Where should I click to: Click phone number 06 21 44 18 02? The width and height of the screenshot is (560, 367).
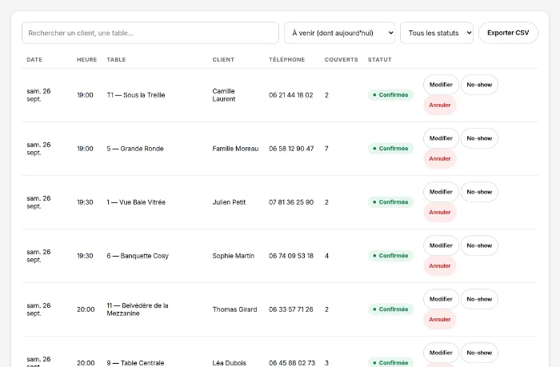pyautogui.click(x=290, y=95)
